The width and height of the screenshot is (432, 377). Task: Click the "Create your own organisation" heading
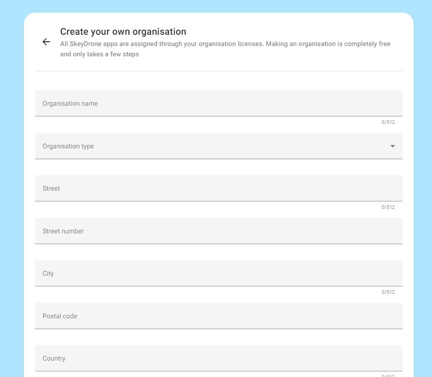coord(123,31)
